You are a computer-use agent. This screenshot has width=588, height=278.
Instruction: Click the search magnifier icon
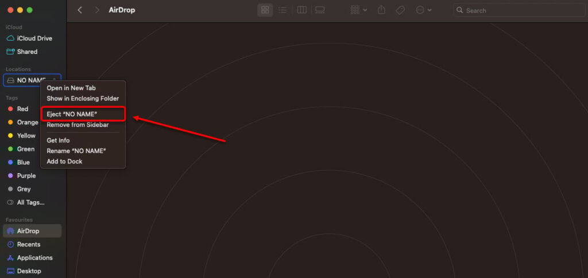(x=460, y=10)
